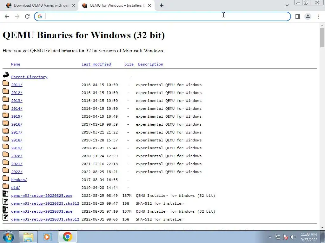Open the 2013/ directory

[x=17, y=101]
